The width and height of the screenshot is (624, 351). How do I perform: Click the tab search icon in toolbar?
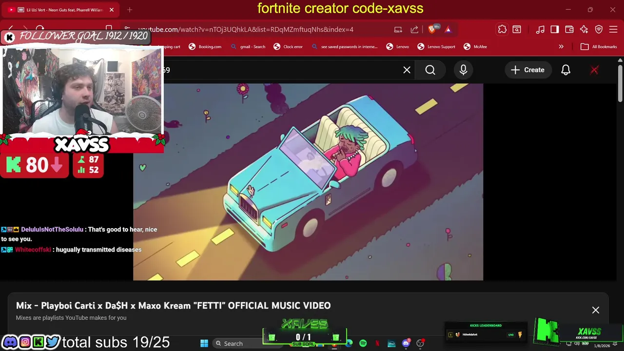click(x=517, y=29)
